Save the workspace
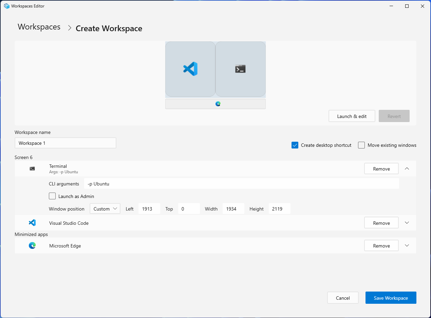 391,298
